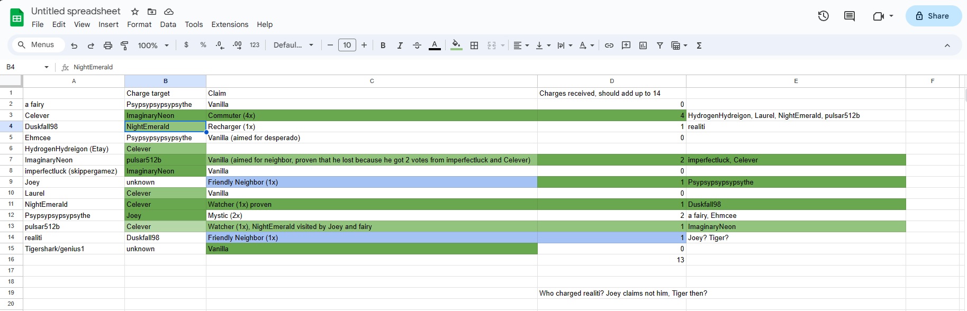The width and height of the screenshot is (967, 311).
Task: Click the Functions sigma icon
Action: pos(699,45)
